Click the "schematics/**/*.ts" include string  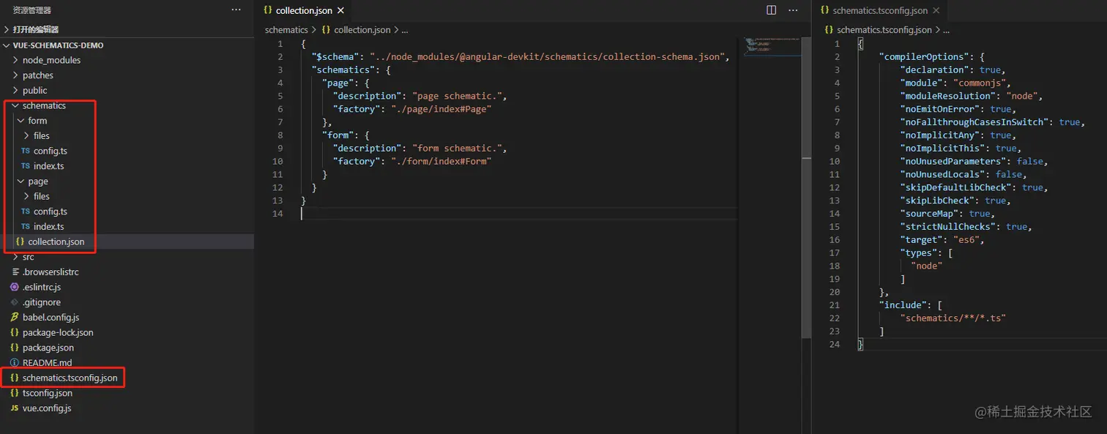tap(953, 318)
